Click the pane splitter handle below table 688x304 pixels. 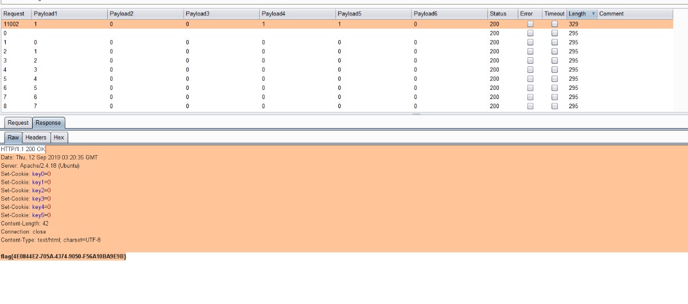pyautogui.click(x=417, y=114)
